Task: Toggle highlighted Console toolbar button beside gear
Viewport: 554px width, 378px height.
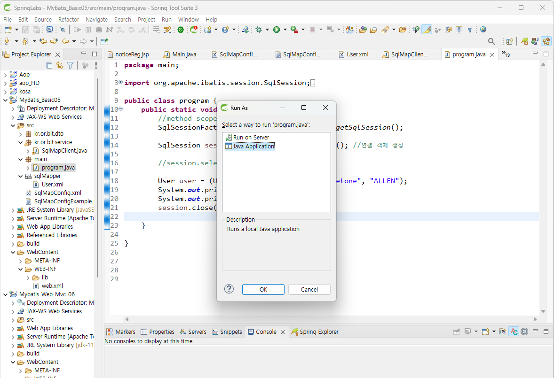Action: pyautogui.click(x=514, y=332)
